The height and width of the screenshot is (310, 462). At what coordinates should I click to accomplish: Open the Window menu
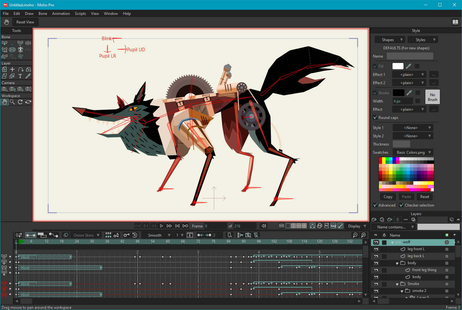pos(111,14)
